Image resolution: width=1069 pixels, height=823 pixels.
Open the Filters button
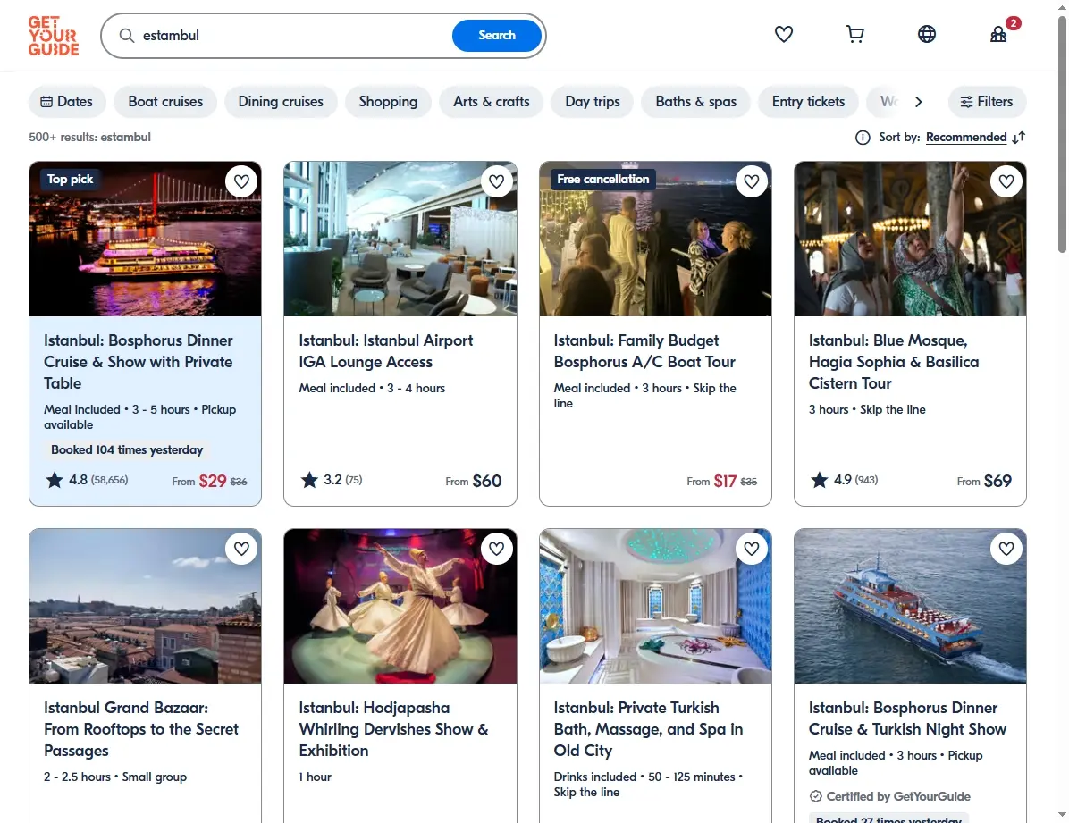click(x=987, y=102)
